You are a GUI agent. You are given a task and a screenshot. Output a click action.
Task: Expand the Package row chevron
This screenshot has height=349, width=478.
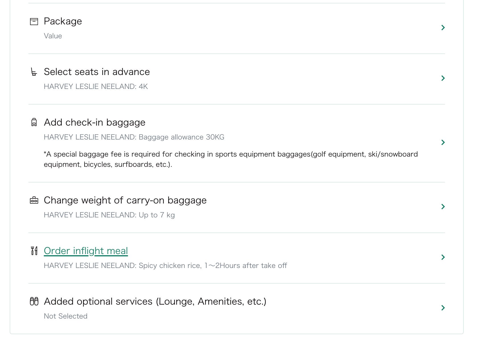tap(443, 28)
